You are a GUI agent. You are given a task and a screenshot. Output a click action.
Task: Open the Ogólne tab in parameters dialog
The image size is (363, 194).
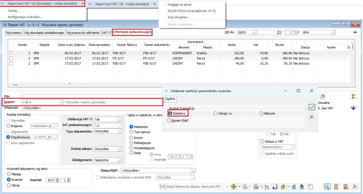point(170,99)
